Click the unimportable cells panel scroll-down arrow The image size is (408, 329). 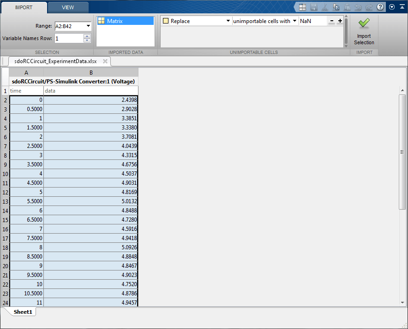(346, 46)
